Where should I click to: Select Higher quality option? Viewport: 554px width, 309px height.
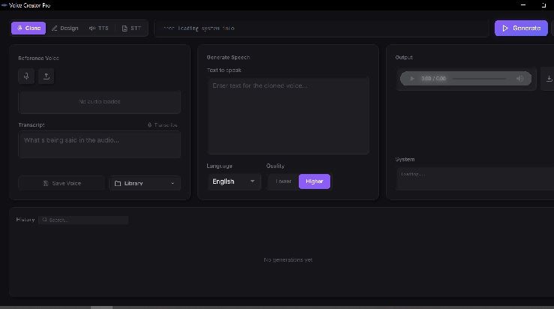(x=315, y=181)
